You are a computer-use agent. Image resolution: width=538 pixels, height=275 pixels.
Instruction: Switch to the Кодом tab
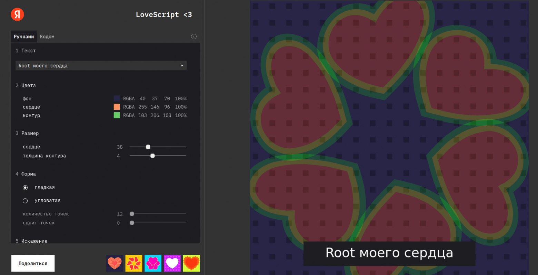tap(47, 36)
